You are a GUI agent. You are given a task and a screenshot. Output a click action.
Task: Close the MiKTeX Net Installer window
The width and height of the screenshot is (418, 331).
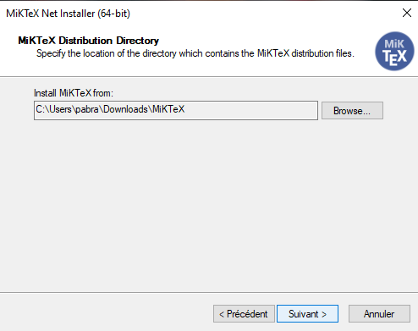coord(407,13)
